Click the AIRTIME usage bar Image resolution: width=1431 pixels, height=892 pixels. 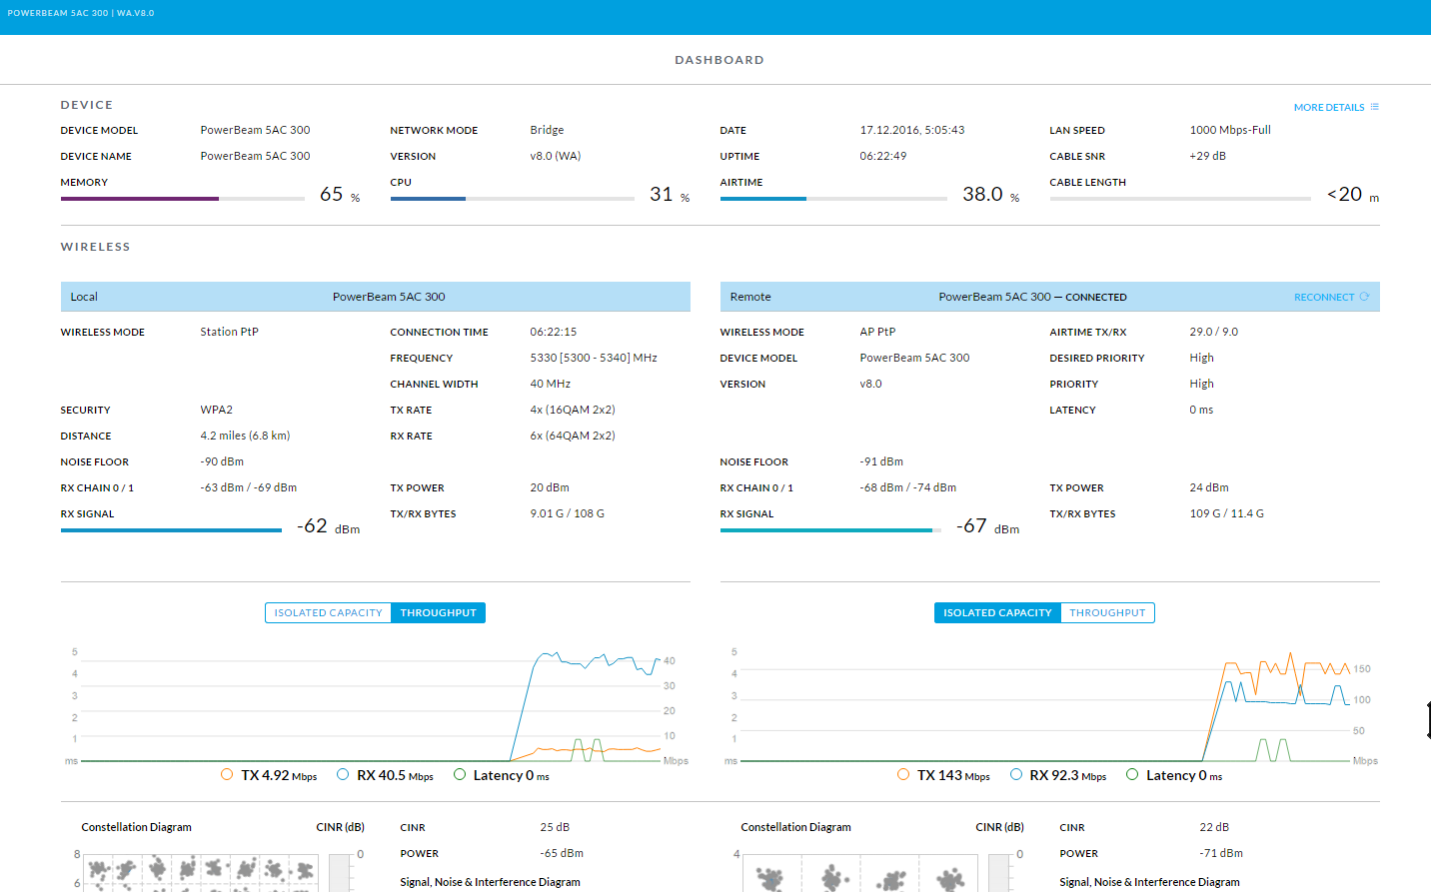(x=833, y=199)
